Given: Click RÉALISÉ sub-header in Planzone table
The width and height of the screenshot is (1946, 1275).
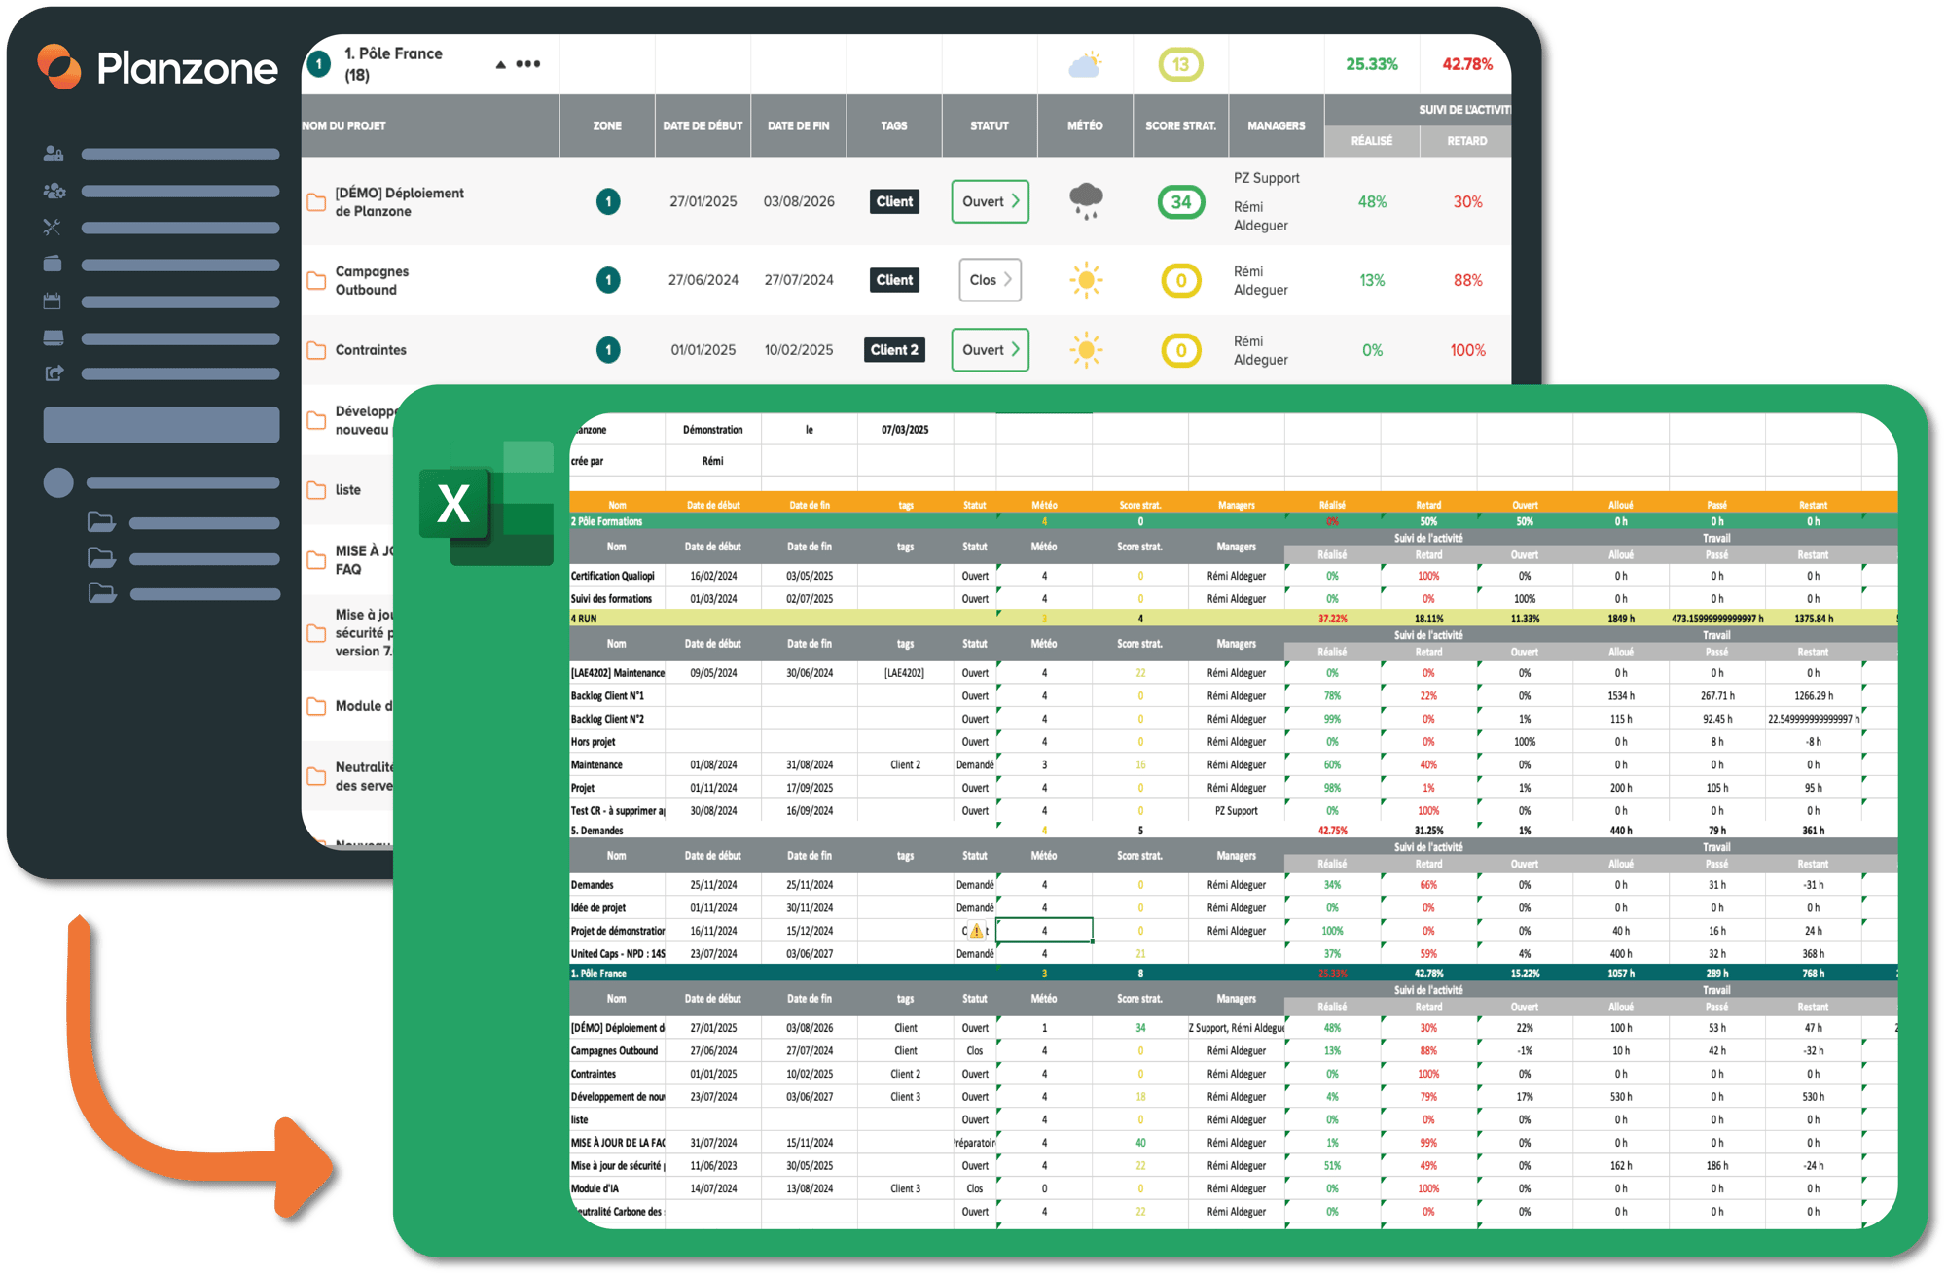Looking at the screenshot, I should point(1372,141).
